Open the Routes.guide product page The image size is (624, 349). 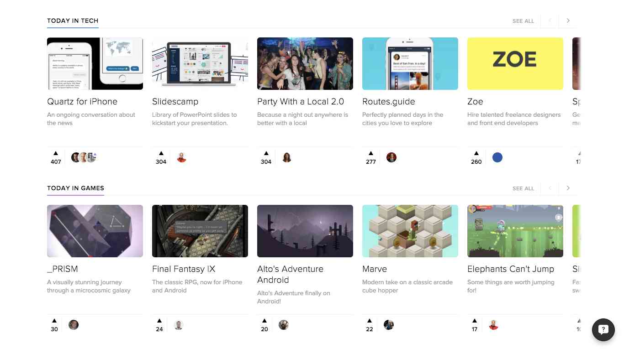coord(388,101)
